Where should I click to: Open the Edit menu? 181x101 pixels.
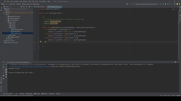[8, 1]
